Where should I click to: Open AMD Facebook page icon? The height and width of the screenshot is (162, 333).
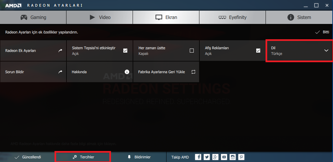click(198, 157)
